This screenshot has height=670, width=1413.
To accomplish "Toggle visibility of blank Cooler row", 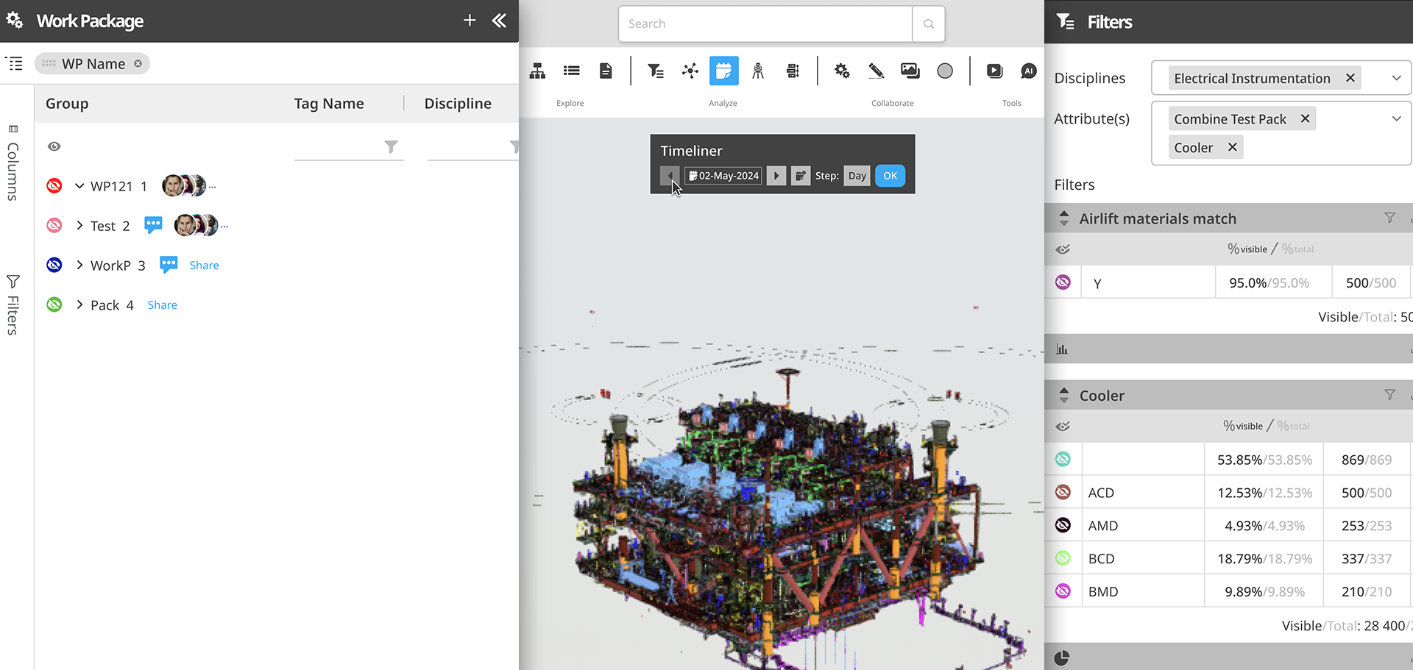I will click(1063, 460).
